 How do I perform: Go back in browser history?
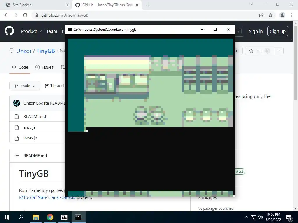pos(6,15)
